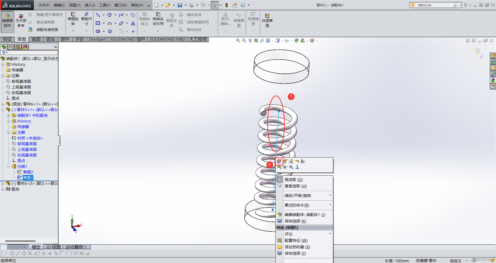Open the Rectangle tool dropdown arrow
The width and height of the screenshot is (496, 263).
[x=104, y=23]
